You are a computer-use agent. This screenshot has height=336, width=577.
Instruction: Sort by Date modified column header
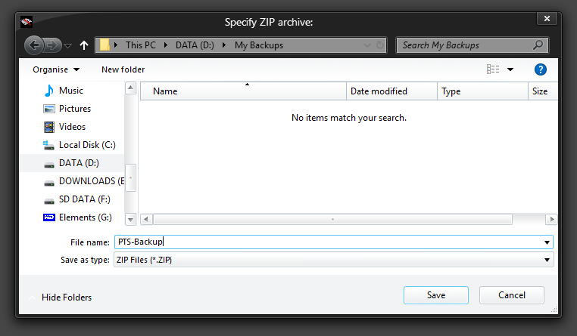[x=391, y=91]
